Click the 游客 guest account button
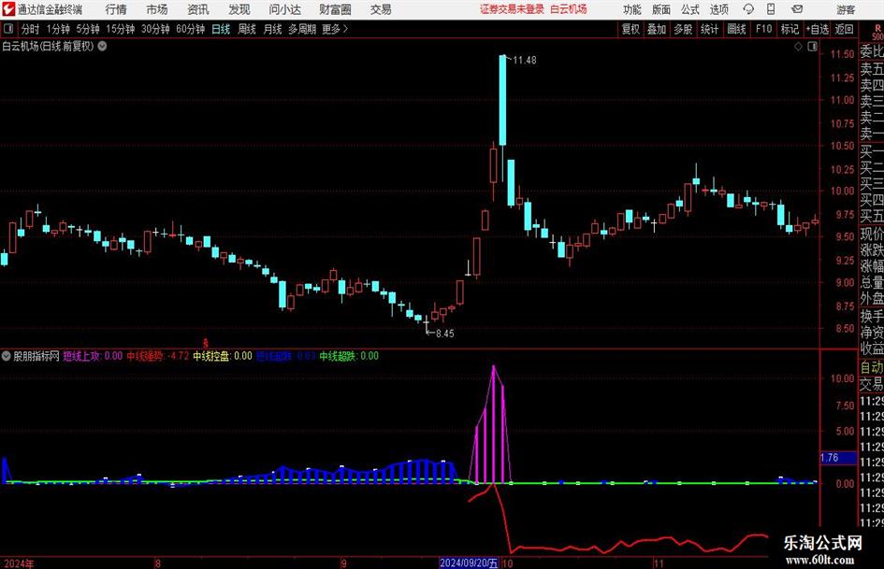Screen dimensions: 884x569 (x=845, y=9)
